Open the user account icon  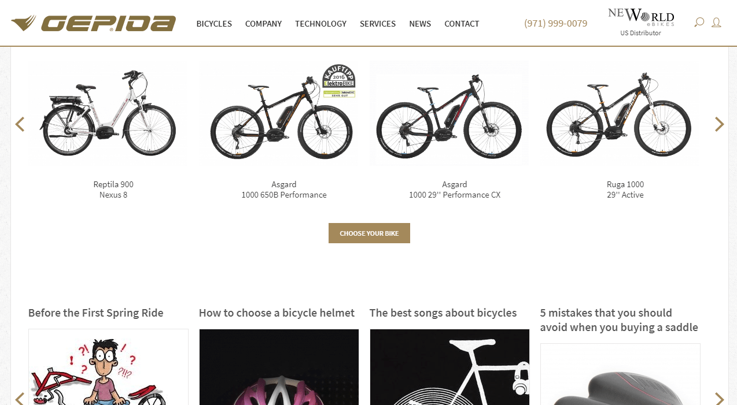click(x=716, y=23)
